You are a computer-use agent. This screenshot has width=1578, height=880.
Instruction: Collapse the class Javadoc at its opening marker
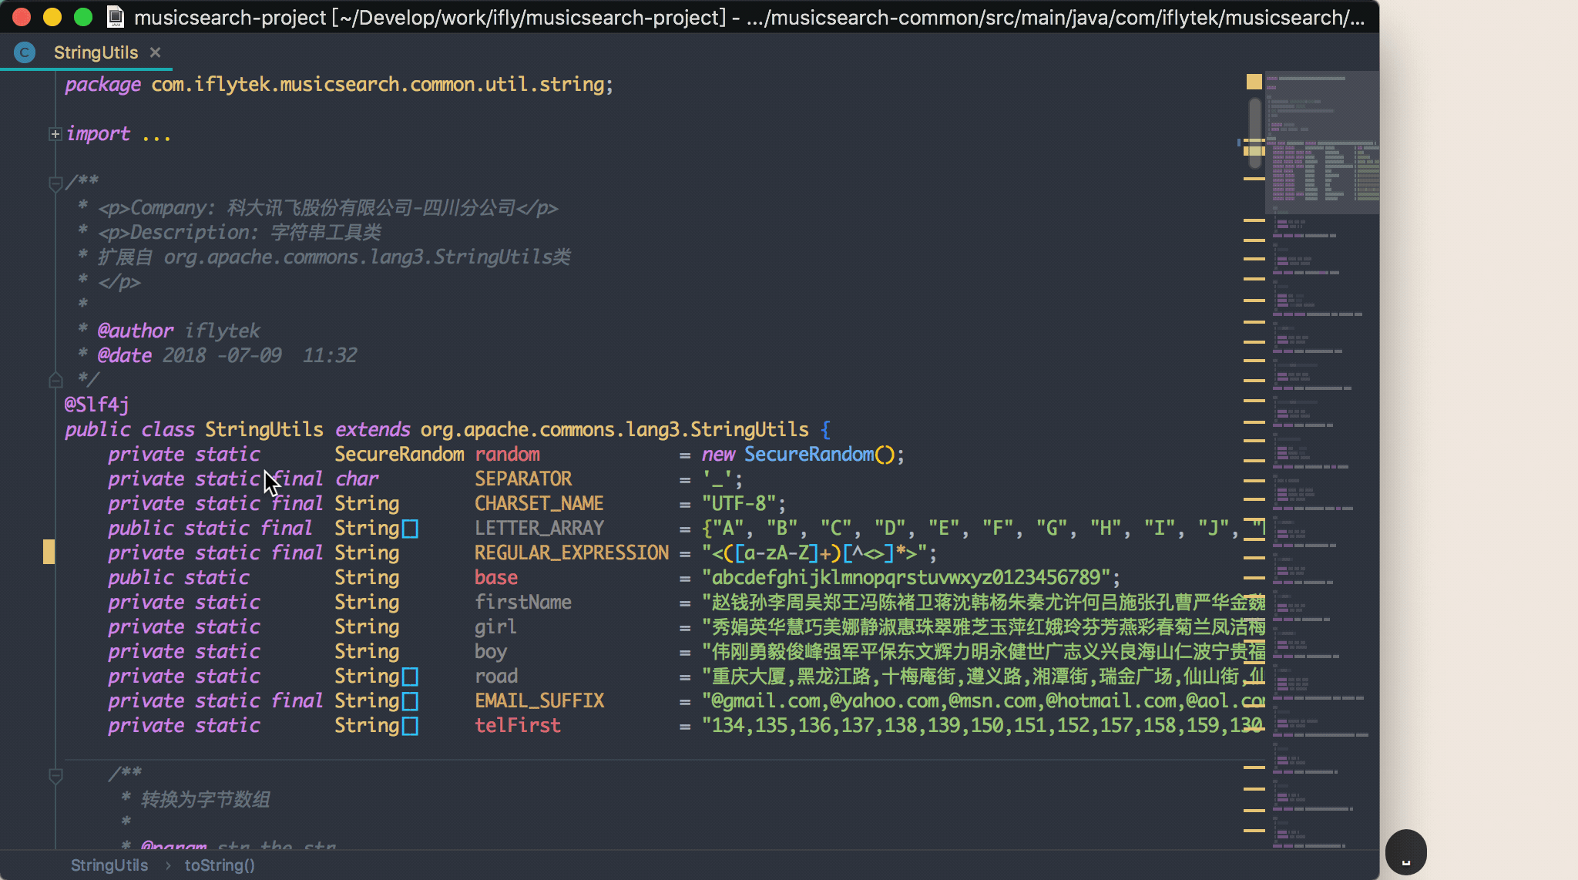(55, 183)
